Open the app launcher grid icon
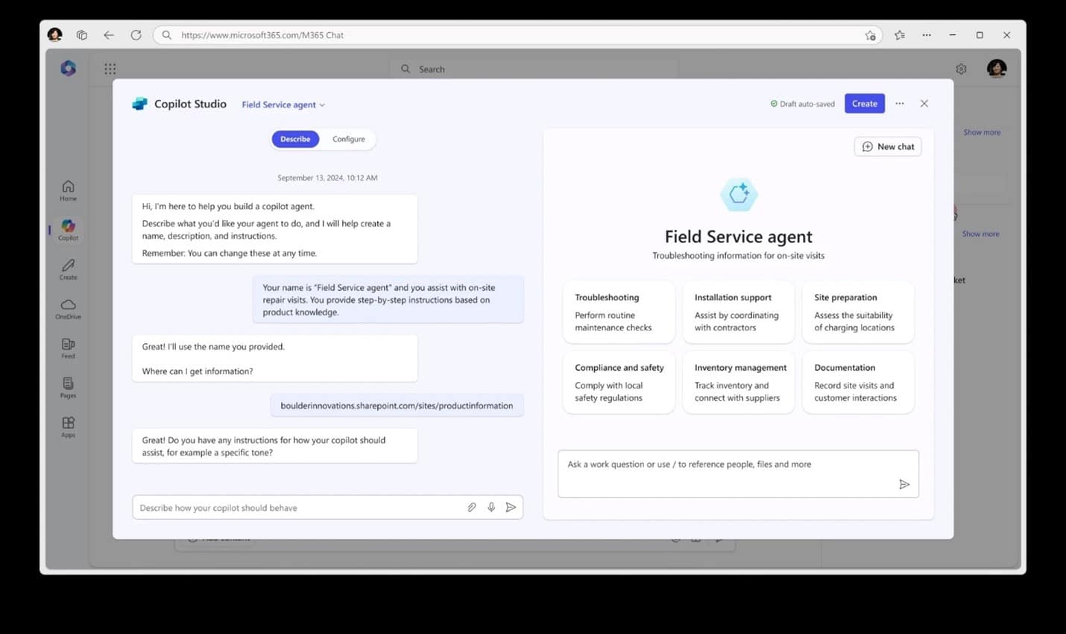The width and height of the screenshot is (1066, 634). click(x=110, y=69)
